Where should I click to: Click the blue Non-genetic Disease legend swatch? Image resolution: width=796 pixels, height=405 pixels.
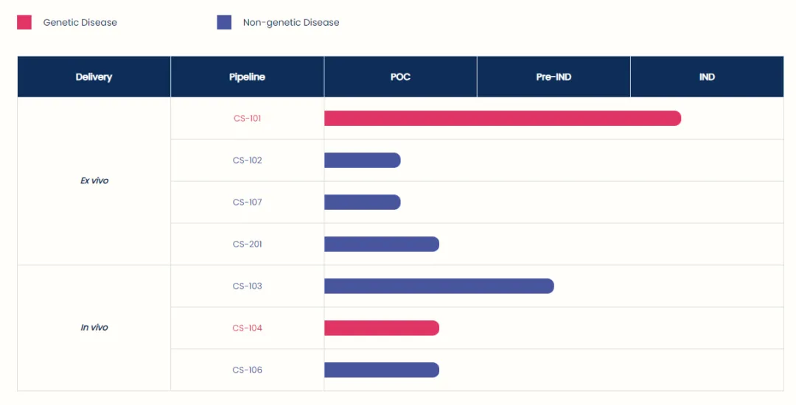[224, 22]
